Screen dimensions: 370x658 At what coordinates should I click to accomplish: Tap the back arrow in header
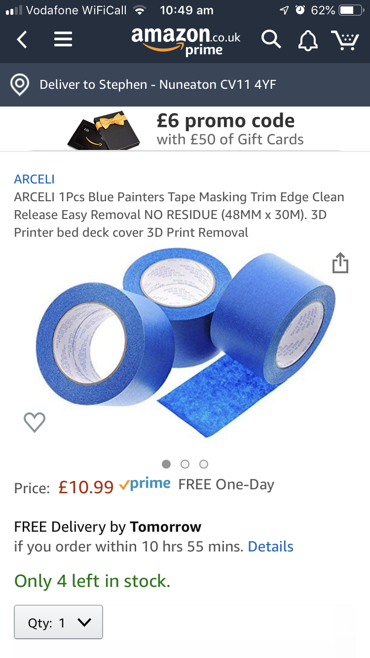(22, 39)
